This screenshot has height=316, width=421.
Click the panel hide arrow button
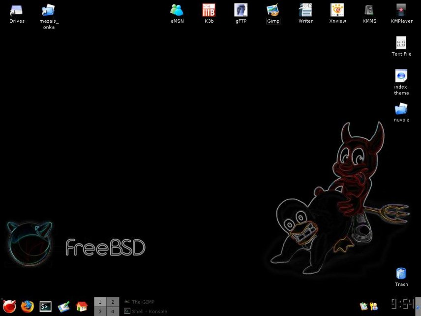click(418, 307)
